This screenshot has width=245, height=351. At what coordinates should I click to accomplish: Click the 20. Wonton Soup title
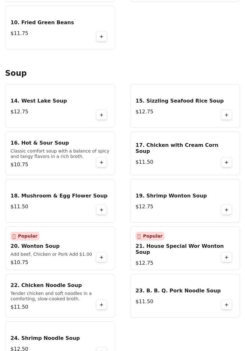point(35,246)
